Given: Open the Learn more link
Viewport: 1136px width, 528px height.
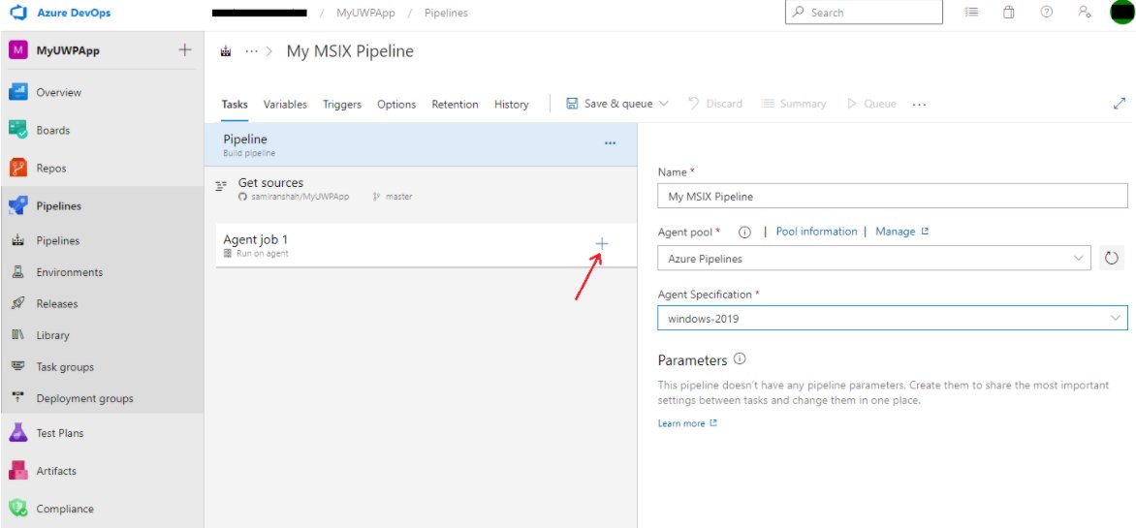Looking at the screenshot, I should click(x=687, y=423).
